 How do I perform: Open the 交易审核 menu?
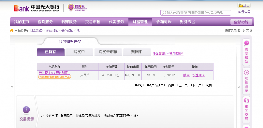click(x=92, y=22)
